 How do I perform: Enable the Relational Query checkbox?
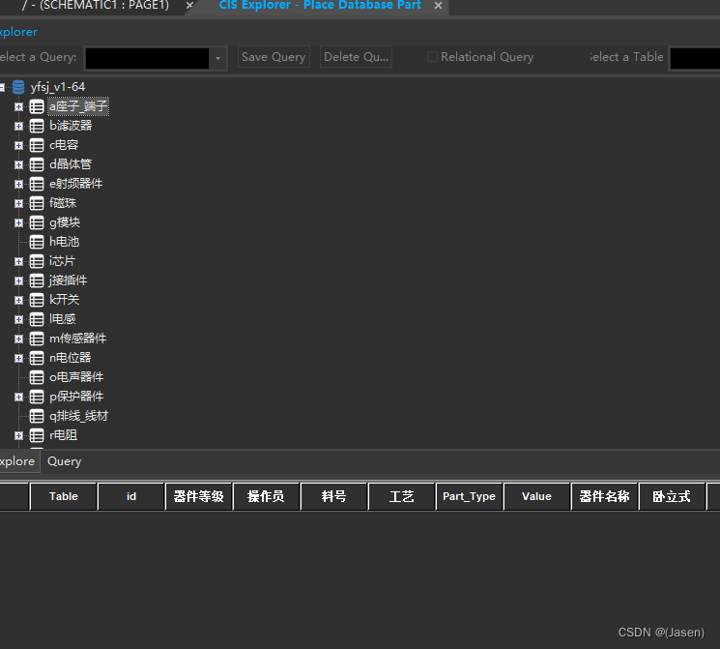point(432,57)
